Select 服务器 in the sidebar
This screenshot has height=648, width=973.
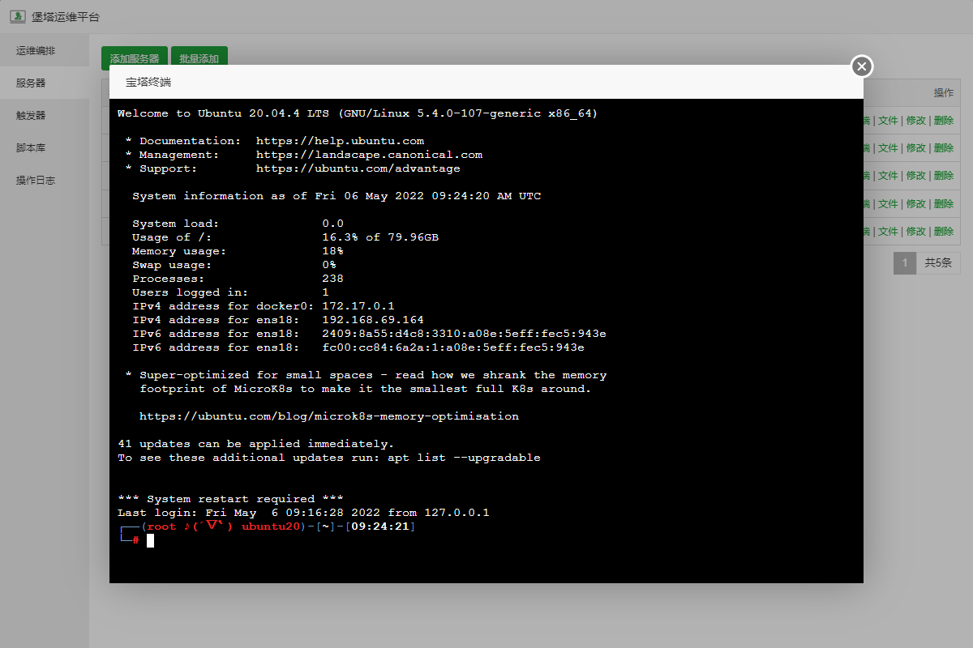[x=31, y=83]
